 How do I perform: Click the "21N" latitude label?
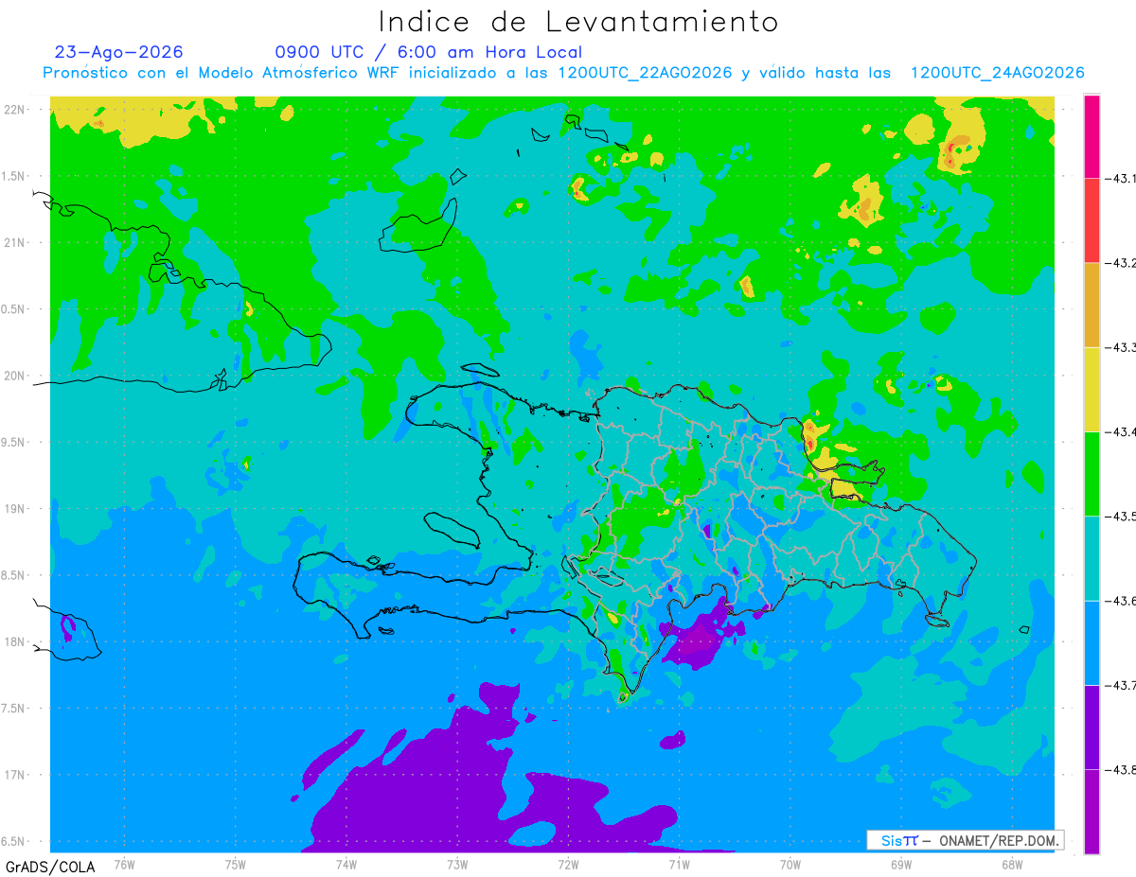click(15, 242)
